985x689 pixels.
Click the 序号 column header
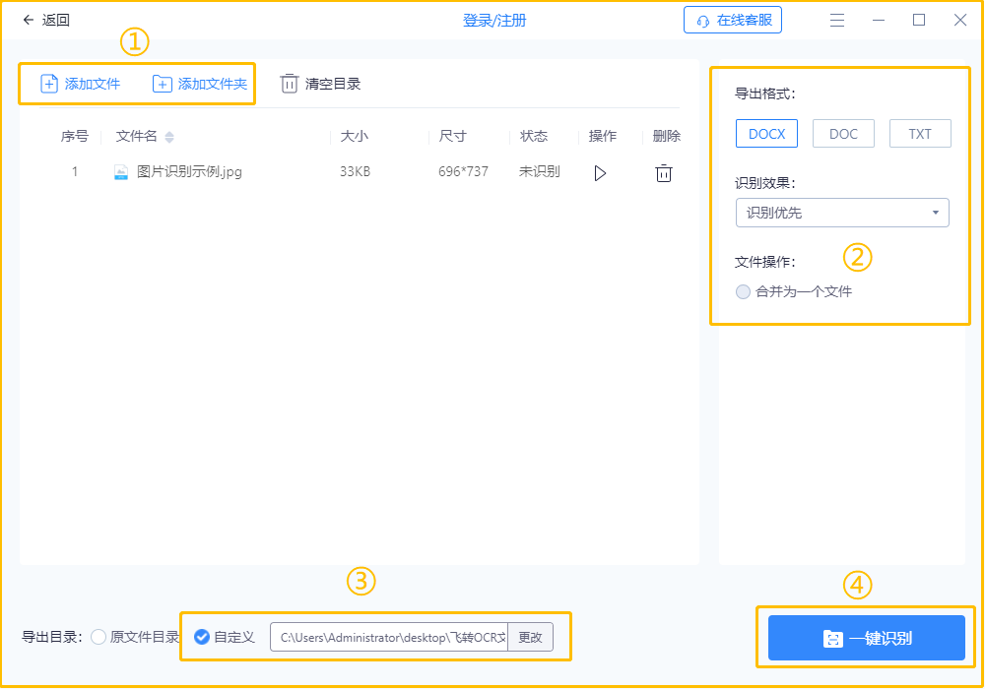pyautogui.click(x=74, y=136)
